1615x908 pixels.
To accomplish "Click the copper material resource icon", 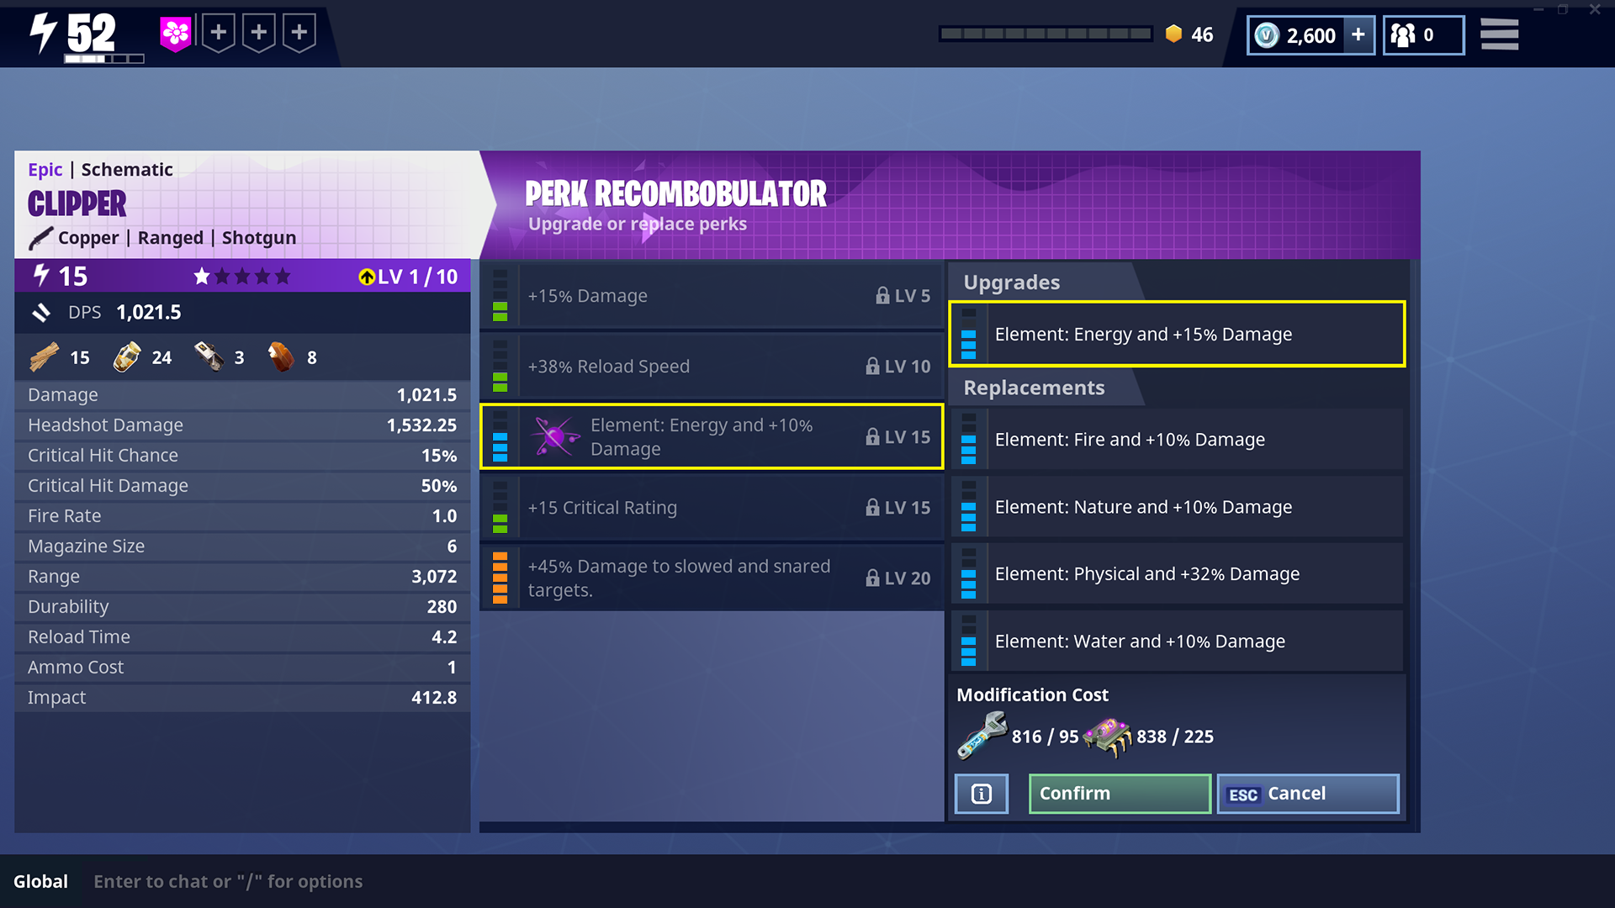I will pos(279,358).
